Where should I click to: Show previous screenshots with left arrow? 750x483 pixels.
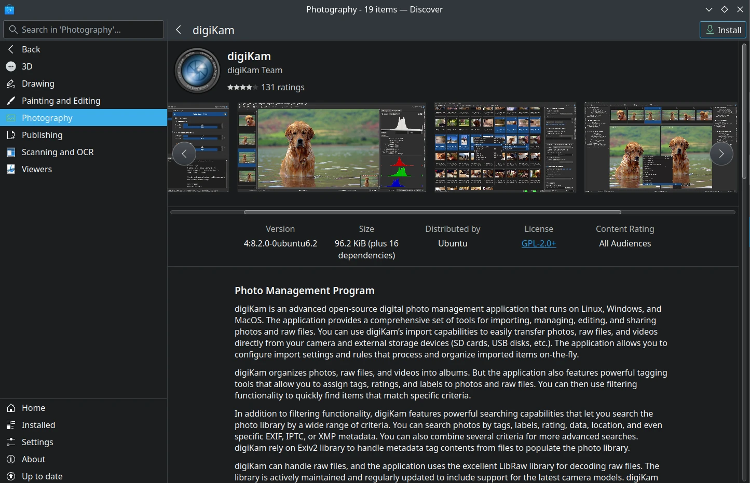pyautogui.click(x=184, y=154)
